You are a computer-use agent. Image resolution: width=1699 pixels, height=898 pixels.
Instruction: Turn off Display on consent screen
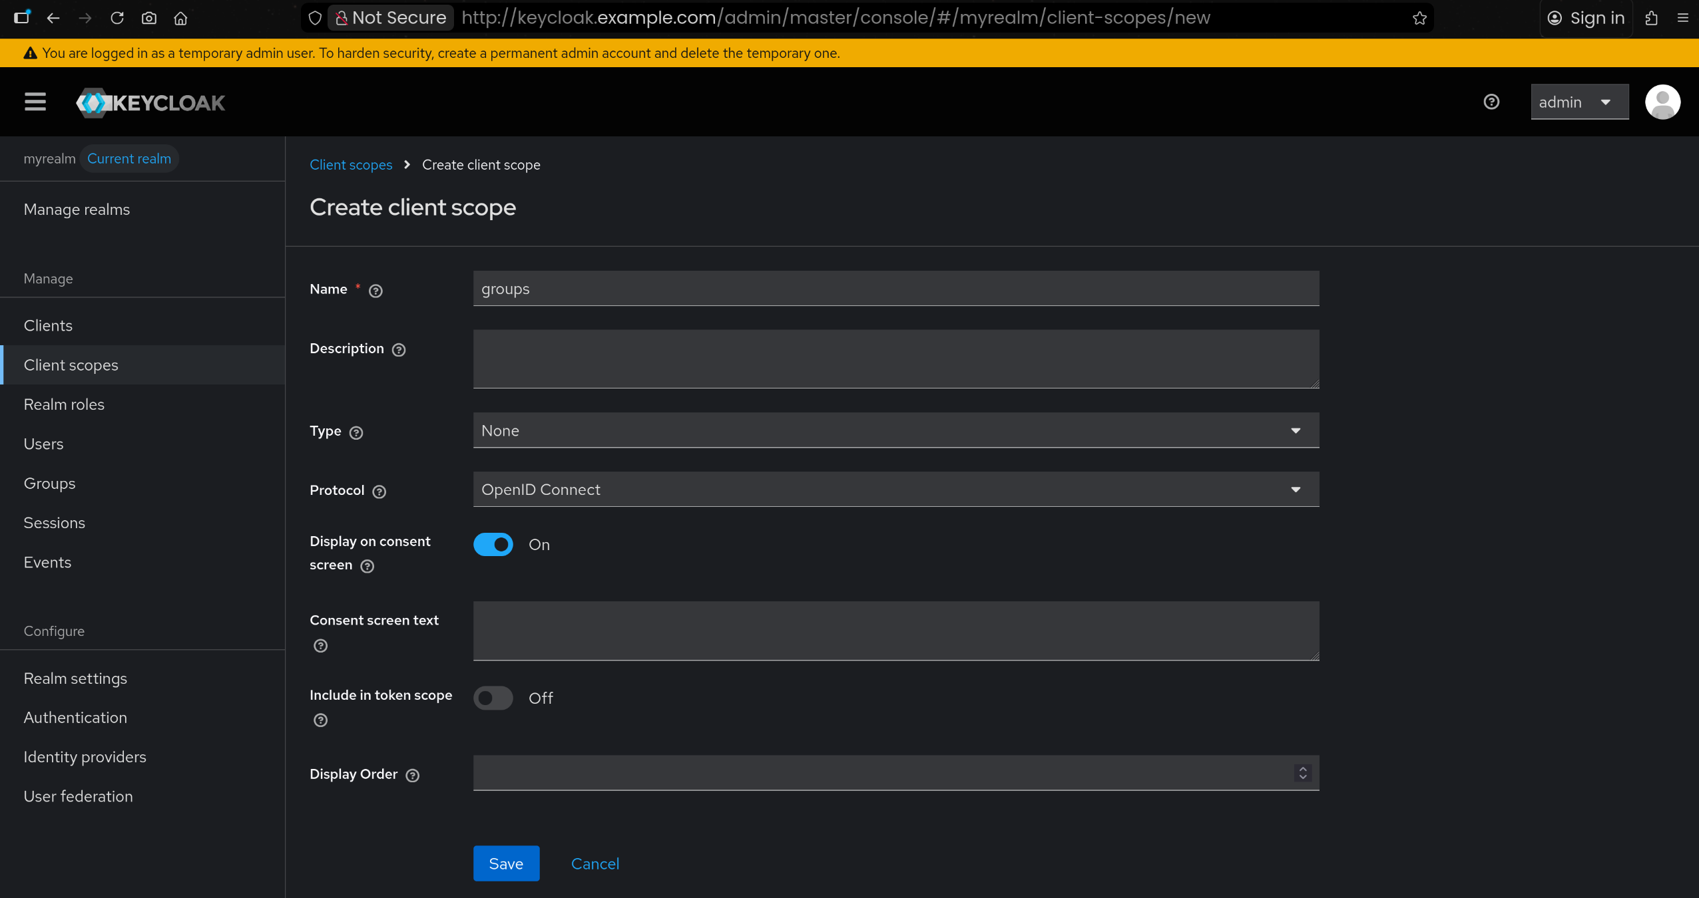(x=493, y=545)
